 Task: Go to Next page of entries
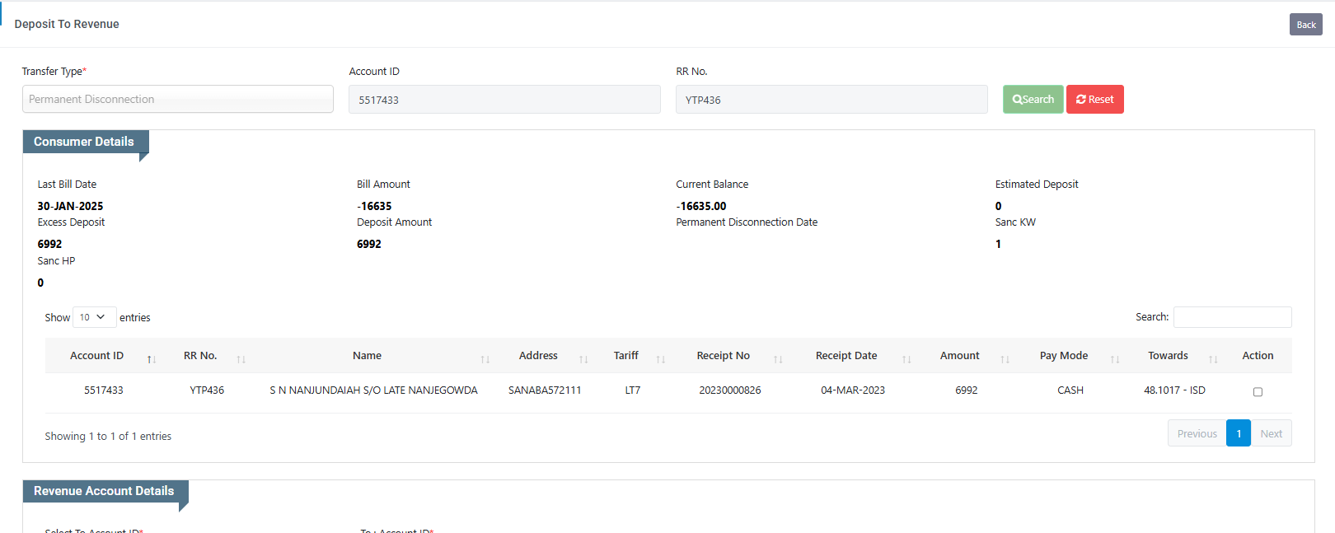(1271, 433)
